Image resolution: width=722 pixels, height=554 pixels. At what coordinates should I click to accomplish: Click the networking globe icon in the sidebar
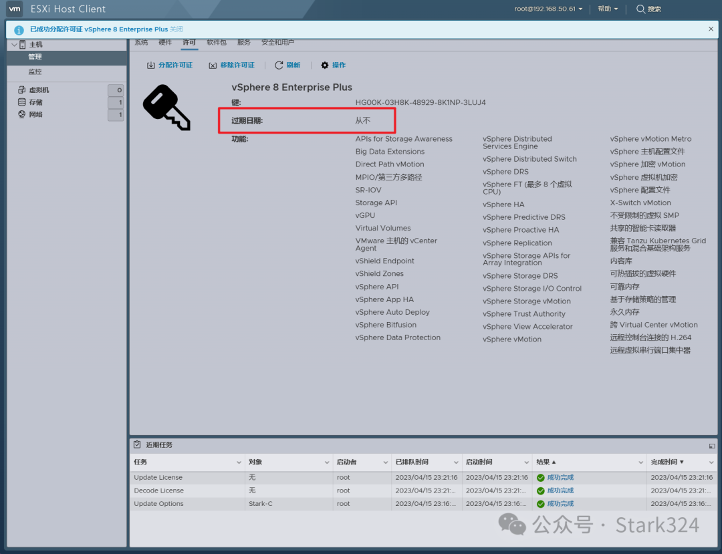[21, 114]
